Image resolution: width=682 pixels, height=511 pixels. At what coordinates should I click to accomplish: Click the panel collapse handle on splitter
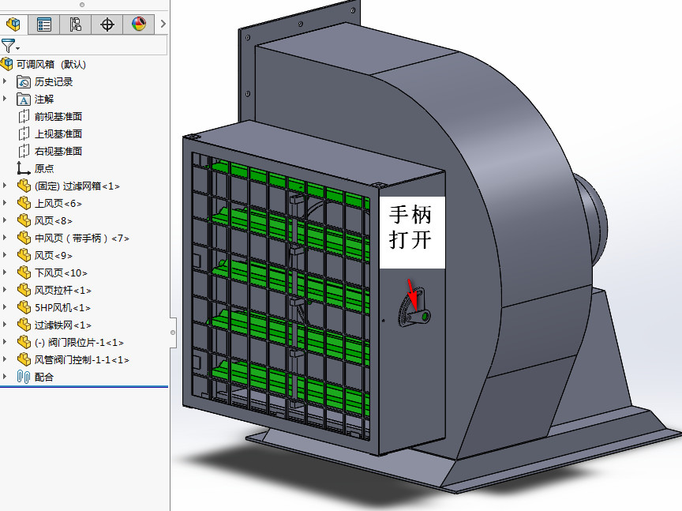click(x=173, y=333)
